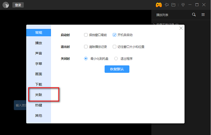Close the player main window
This screenshot has width=211, height=135.
pos(204,5)
